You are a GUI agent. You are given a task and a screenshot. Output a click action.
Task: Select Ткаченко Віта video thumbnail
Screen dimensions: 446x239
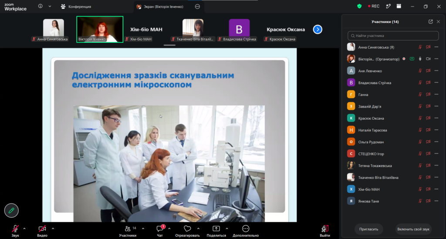pos(193,29)
